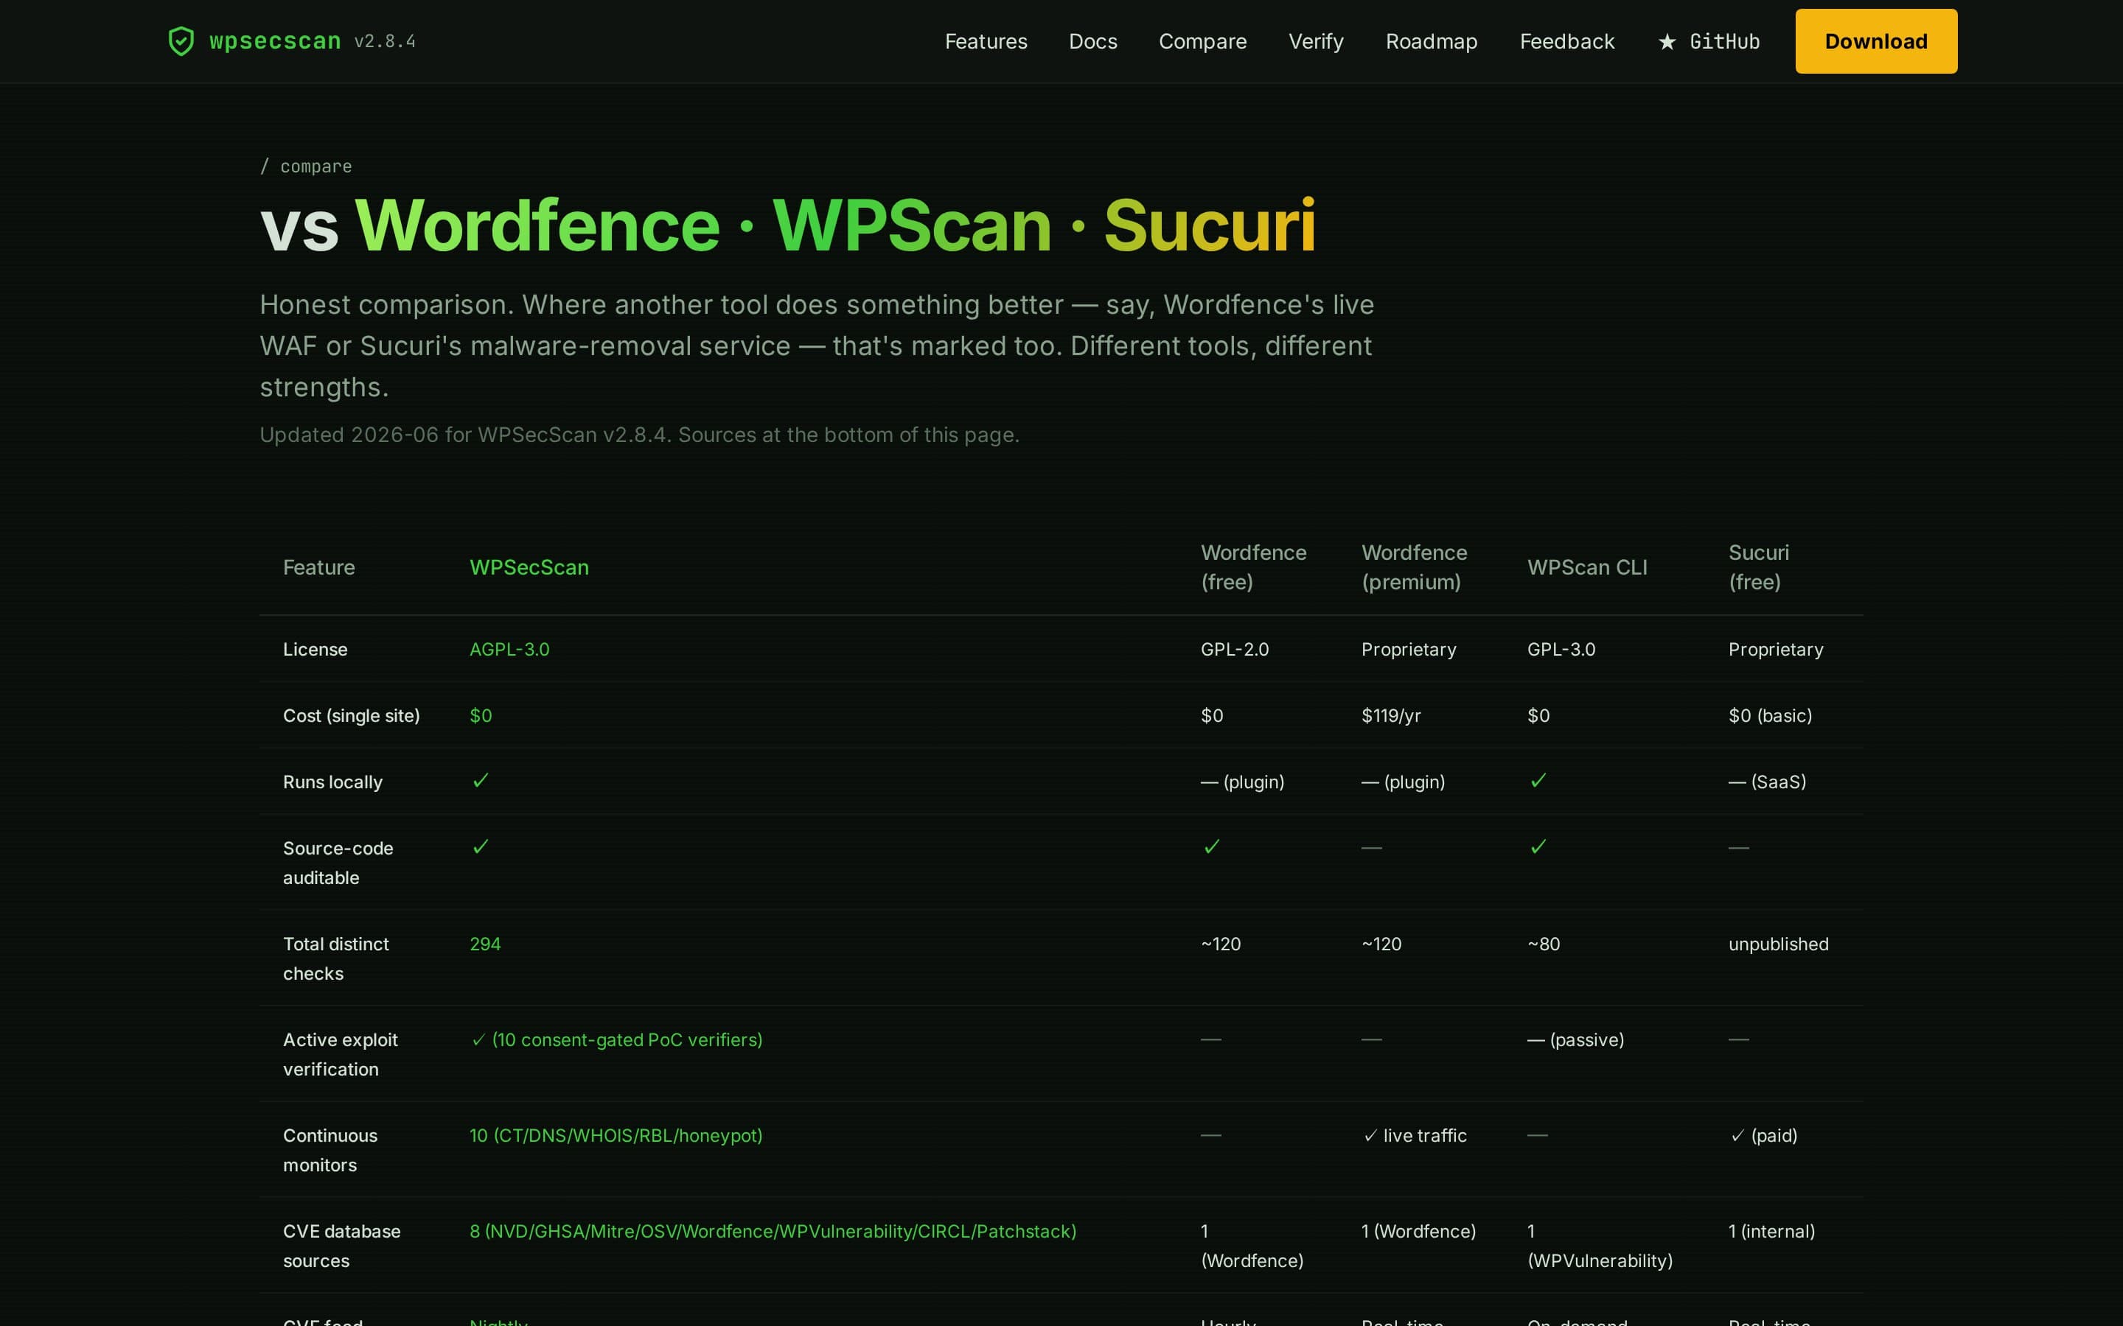Click the $119/yr cost cell

click(x=1390, y=715)
